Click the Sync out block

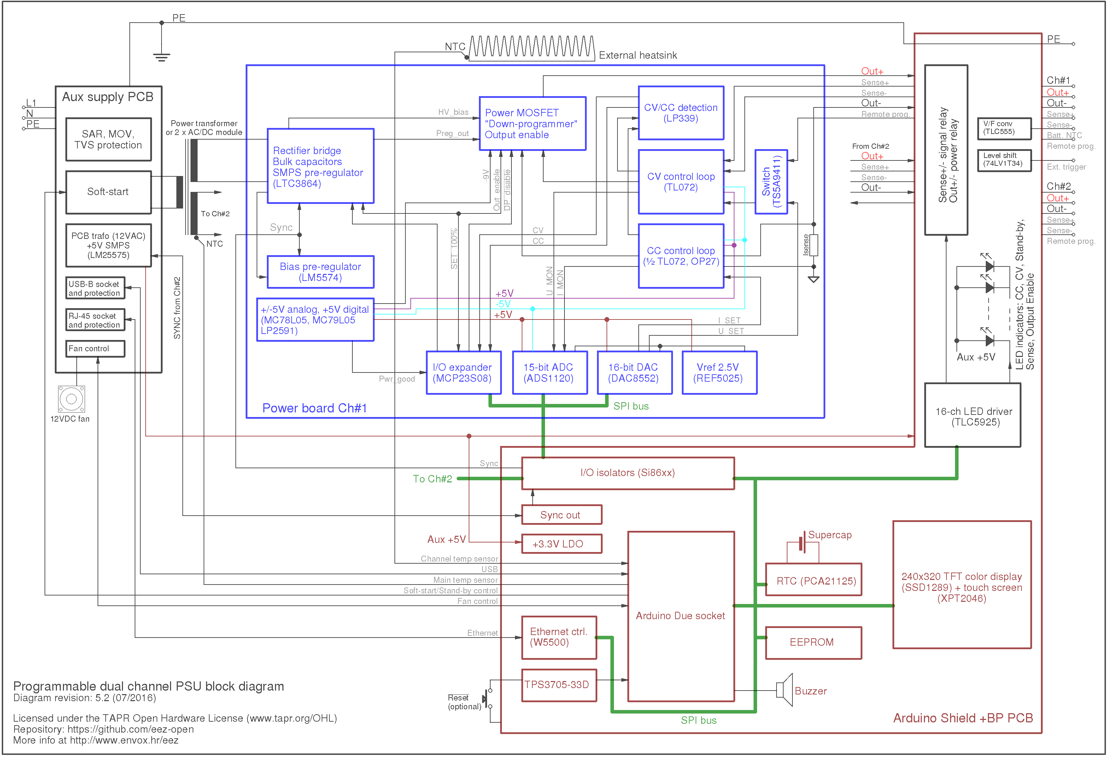coord(562,515)
